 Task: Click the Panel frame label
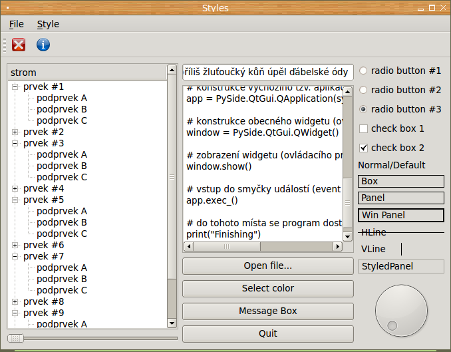[401, 198]
